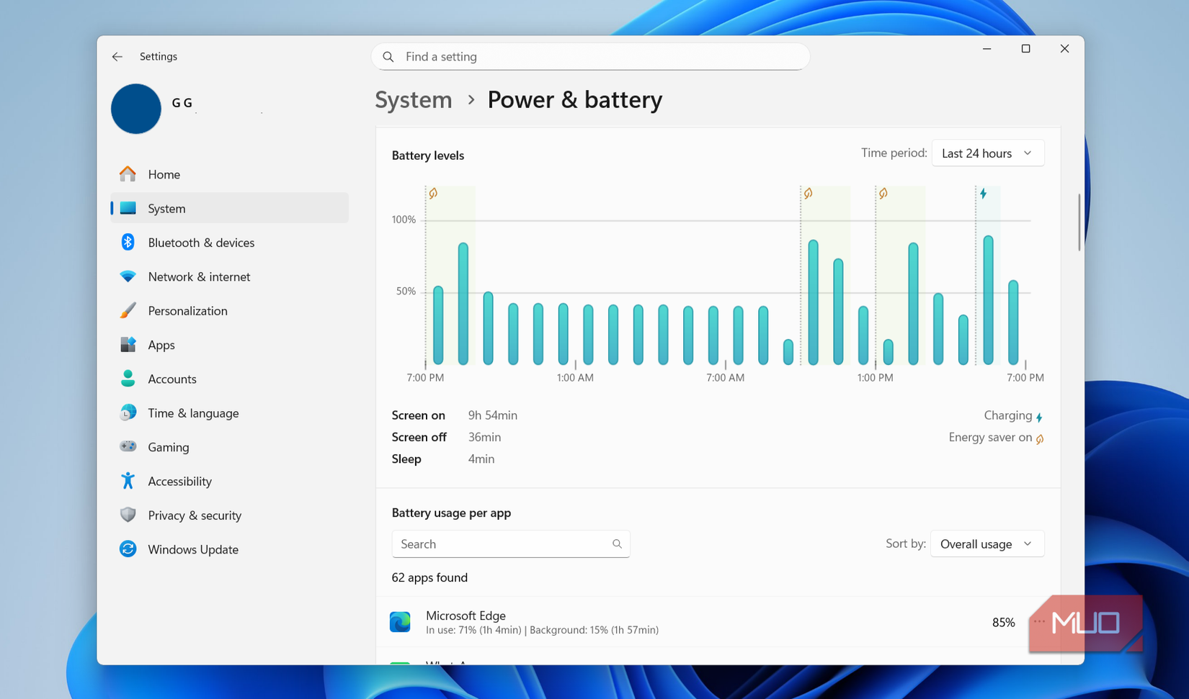Click the vertical scrollbar thumb
Image resolution: width=1189 pixels, height=699 pixels.
point(1079,222)
